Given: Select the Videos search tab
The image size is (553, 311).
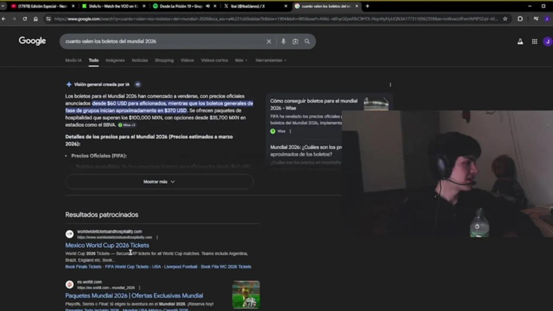Looking at the screenshot, I should (187, 60).
